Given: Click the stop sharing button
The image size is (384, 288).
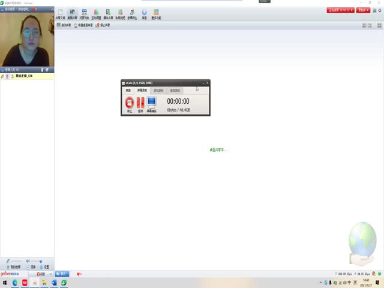Looking at the screenshot, I should pos(102,25).
